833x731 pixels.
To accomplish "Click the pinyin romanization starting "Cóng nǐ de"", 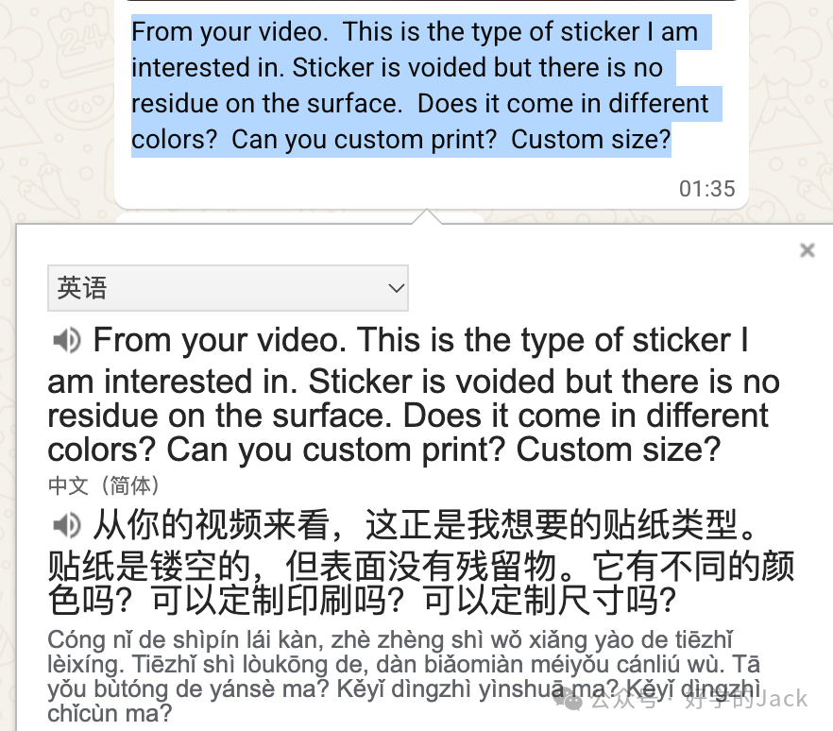I will tap(404, 676).
